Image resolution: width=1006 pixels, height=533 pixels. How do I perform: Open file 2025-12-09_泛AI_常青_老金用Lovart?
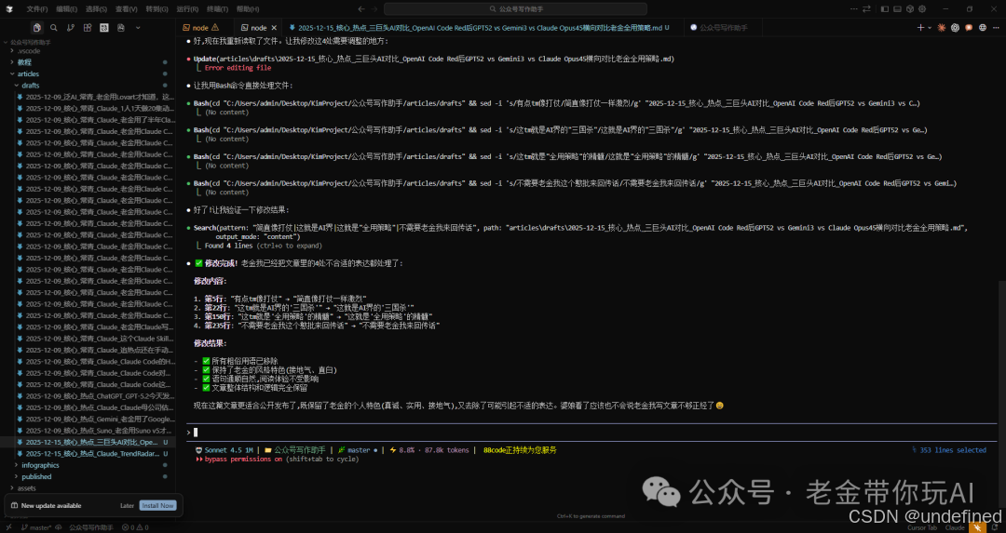coord(88,97)
